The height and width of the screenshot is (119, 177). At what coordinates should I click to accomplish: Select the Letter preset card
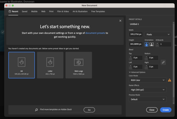tap(50, 65)
